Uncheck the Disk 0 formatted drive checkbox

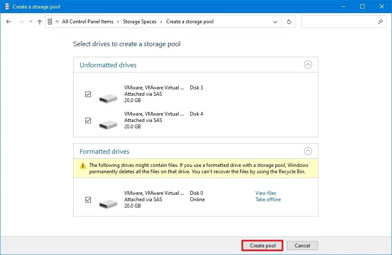[x=88, y=200]
